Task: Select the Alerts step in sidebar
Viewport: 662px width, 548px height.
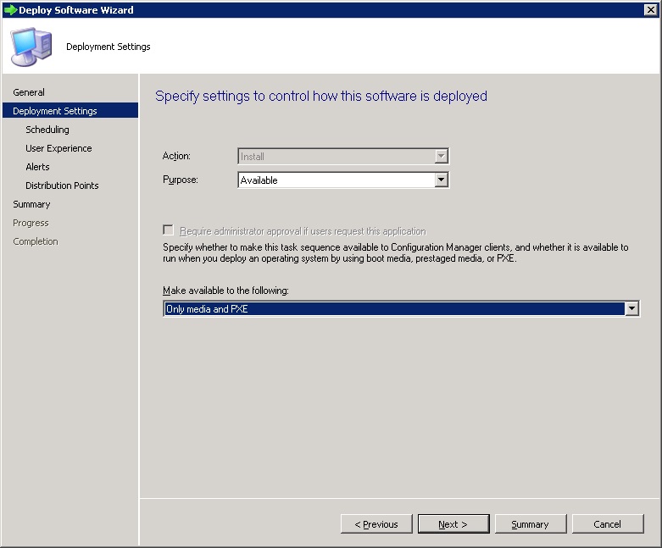Action: point(37,167)
